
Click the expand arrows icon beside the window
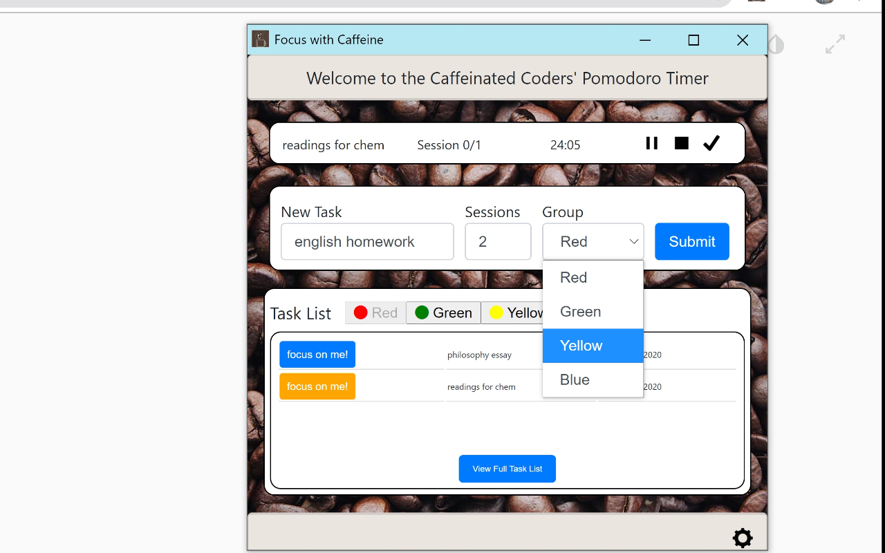click(x=835, y=44)
